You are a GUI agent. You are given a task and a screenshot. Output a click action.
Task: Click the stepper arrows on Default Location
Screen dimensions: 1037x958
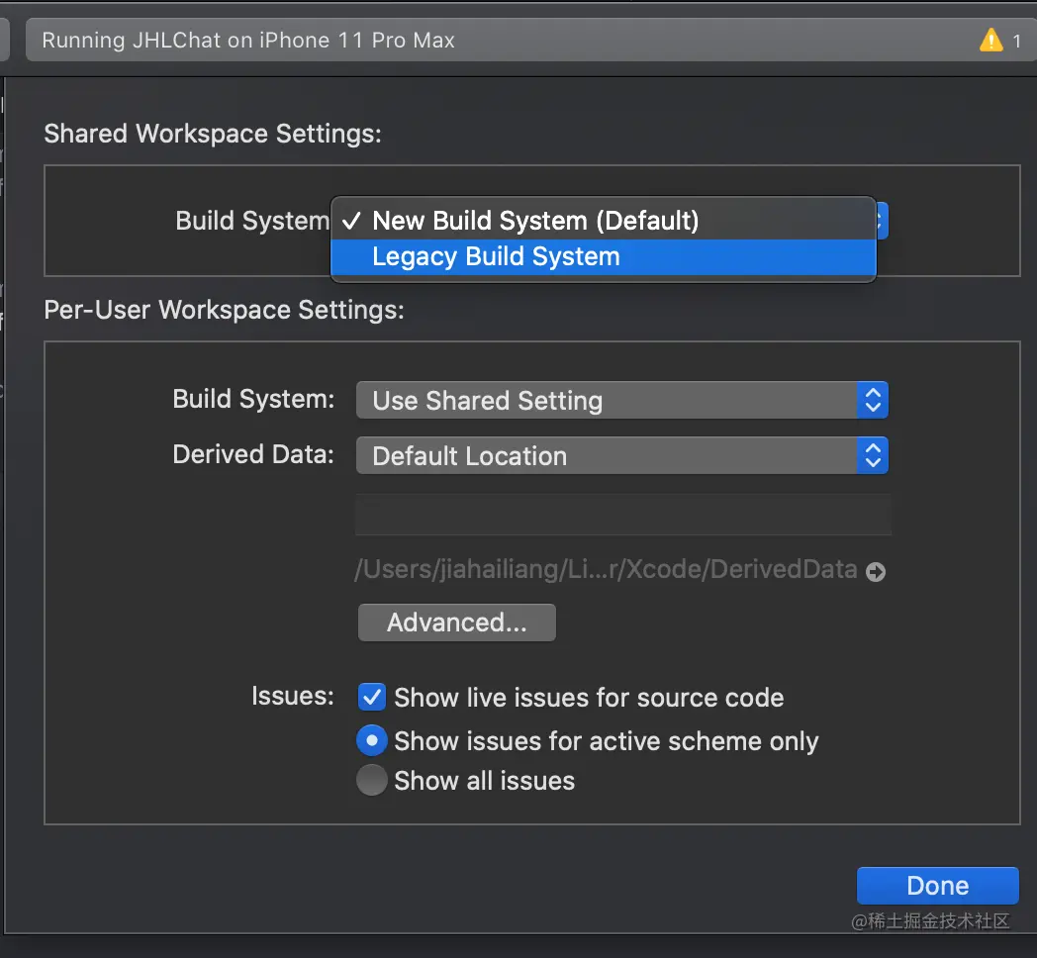click(873, 455)
